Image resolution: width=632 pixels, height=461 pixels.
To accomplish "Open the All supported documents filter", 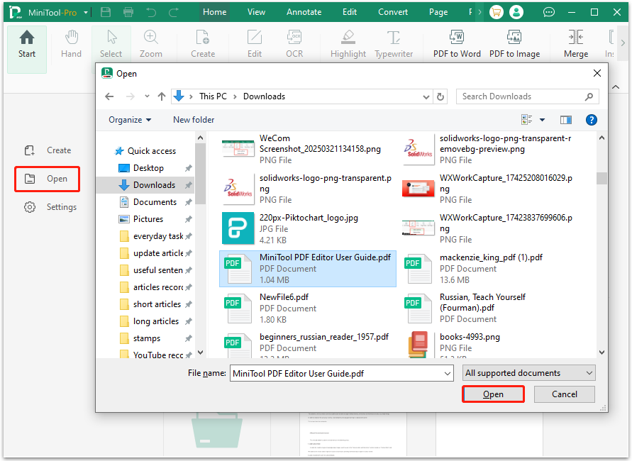I will 529,373.
